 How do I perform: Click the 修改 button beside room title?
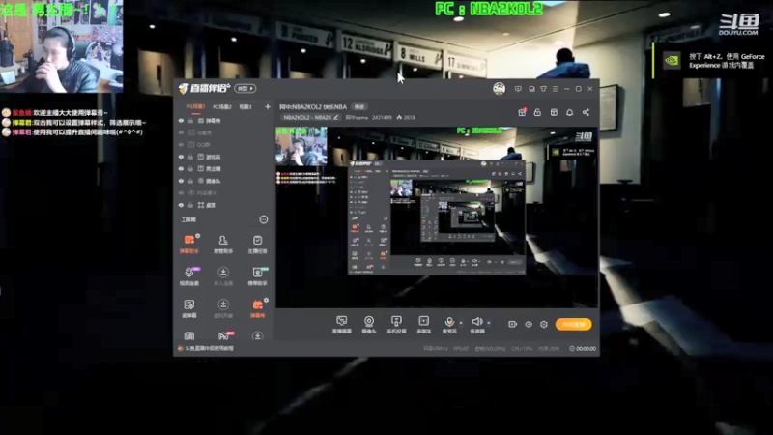359,107
